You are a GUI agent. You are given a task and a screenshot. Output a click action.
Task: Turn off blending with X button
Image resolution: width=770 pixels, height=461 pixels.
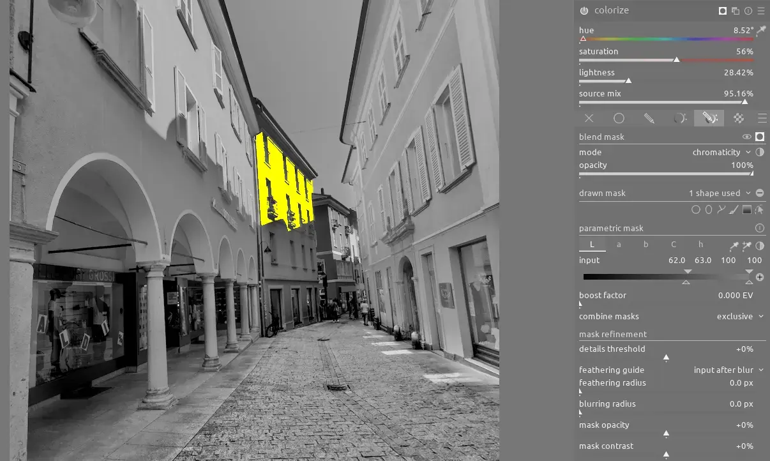(x=589, y=118)
